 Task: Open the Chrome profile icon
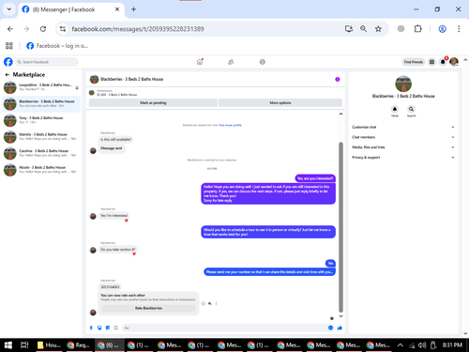click(442, 29)
